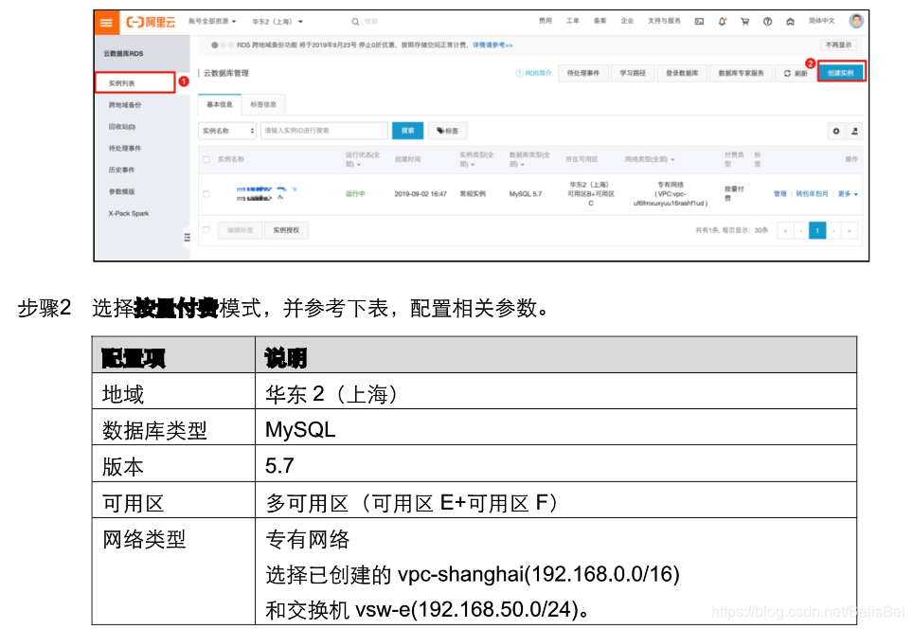The width and height of the screenshot is (913, 629).
Task: Switch to the 基本信息 tab
Action: point(220,105)
